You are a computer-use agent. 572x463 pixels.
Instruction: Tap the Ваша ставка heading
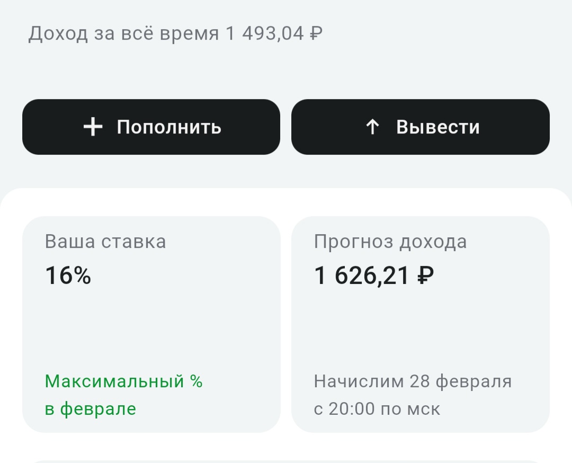pos(105,242)
